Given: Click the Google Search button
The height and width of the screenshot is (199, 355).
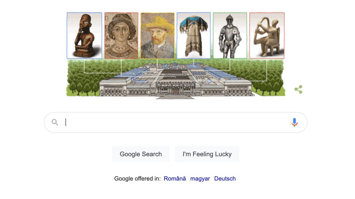Looking at the screenshot, I should 141,154.
